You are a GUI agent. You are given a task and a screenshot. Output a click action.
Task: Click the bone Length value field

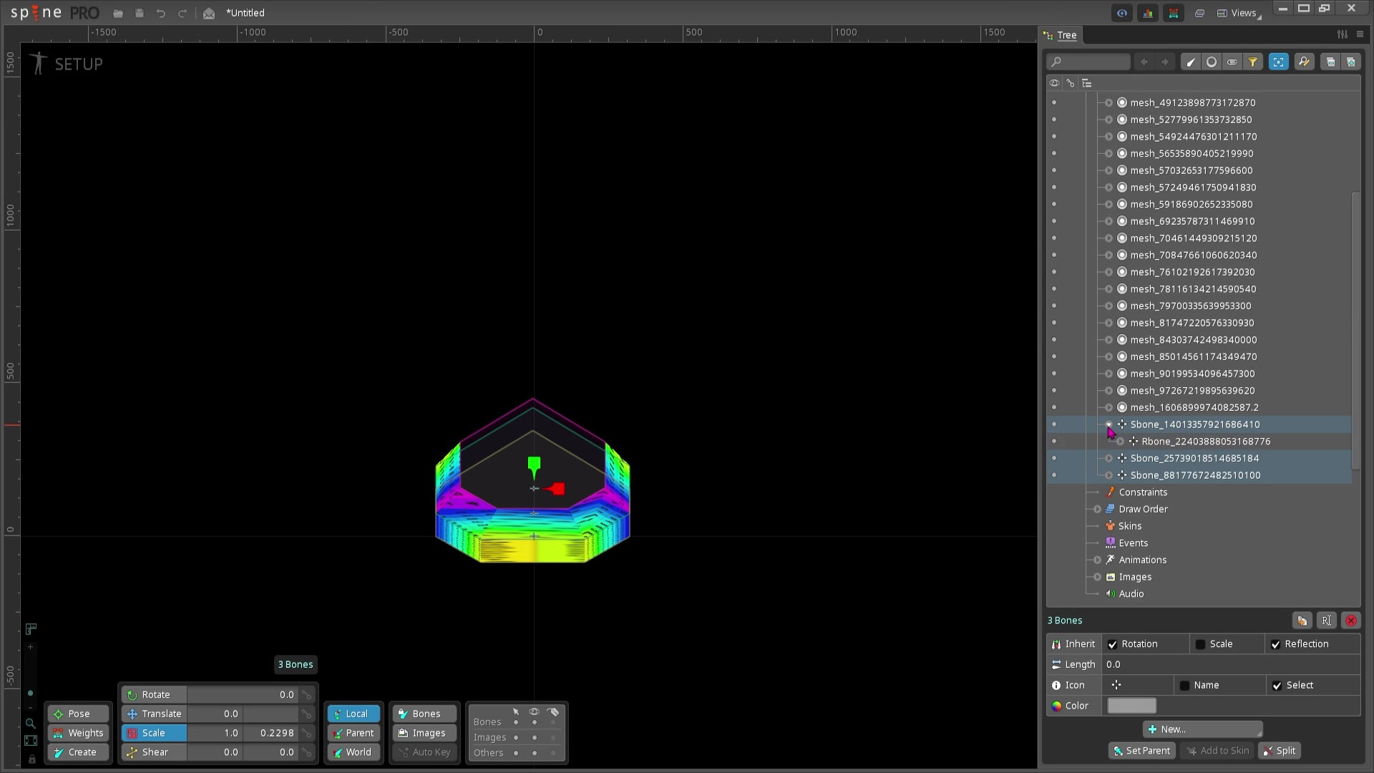[1231, 664]
